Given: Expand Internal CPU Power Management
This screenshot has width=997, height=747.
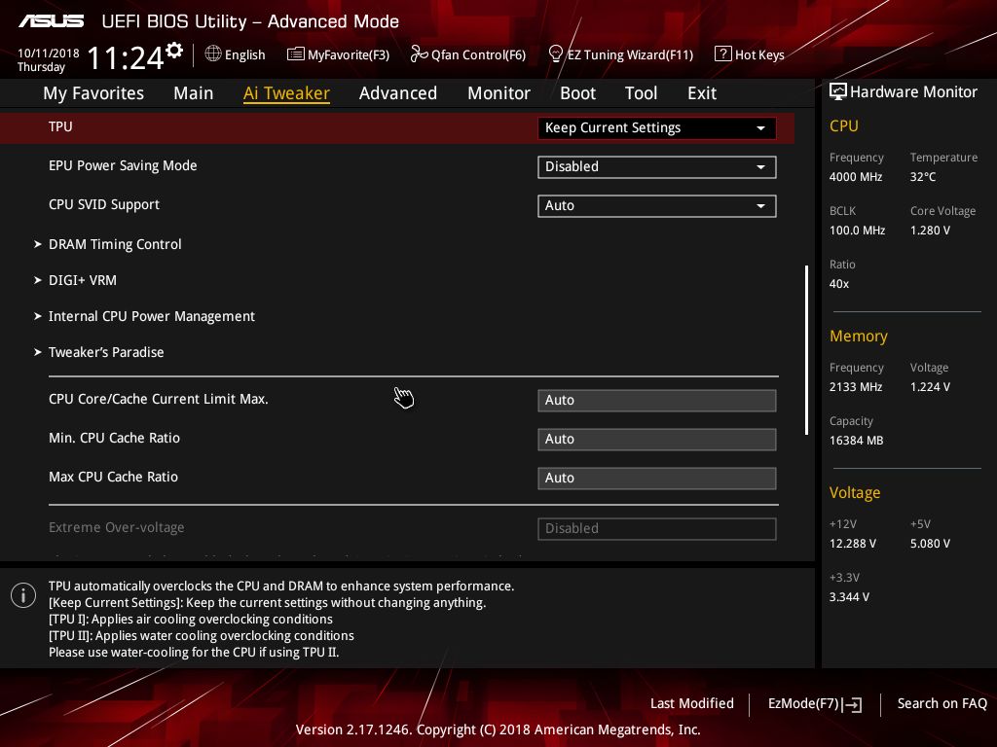Looking at the screenshot, I should 152,316.
